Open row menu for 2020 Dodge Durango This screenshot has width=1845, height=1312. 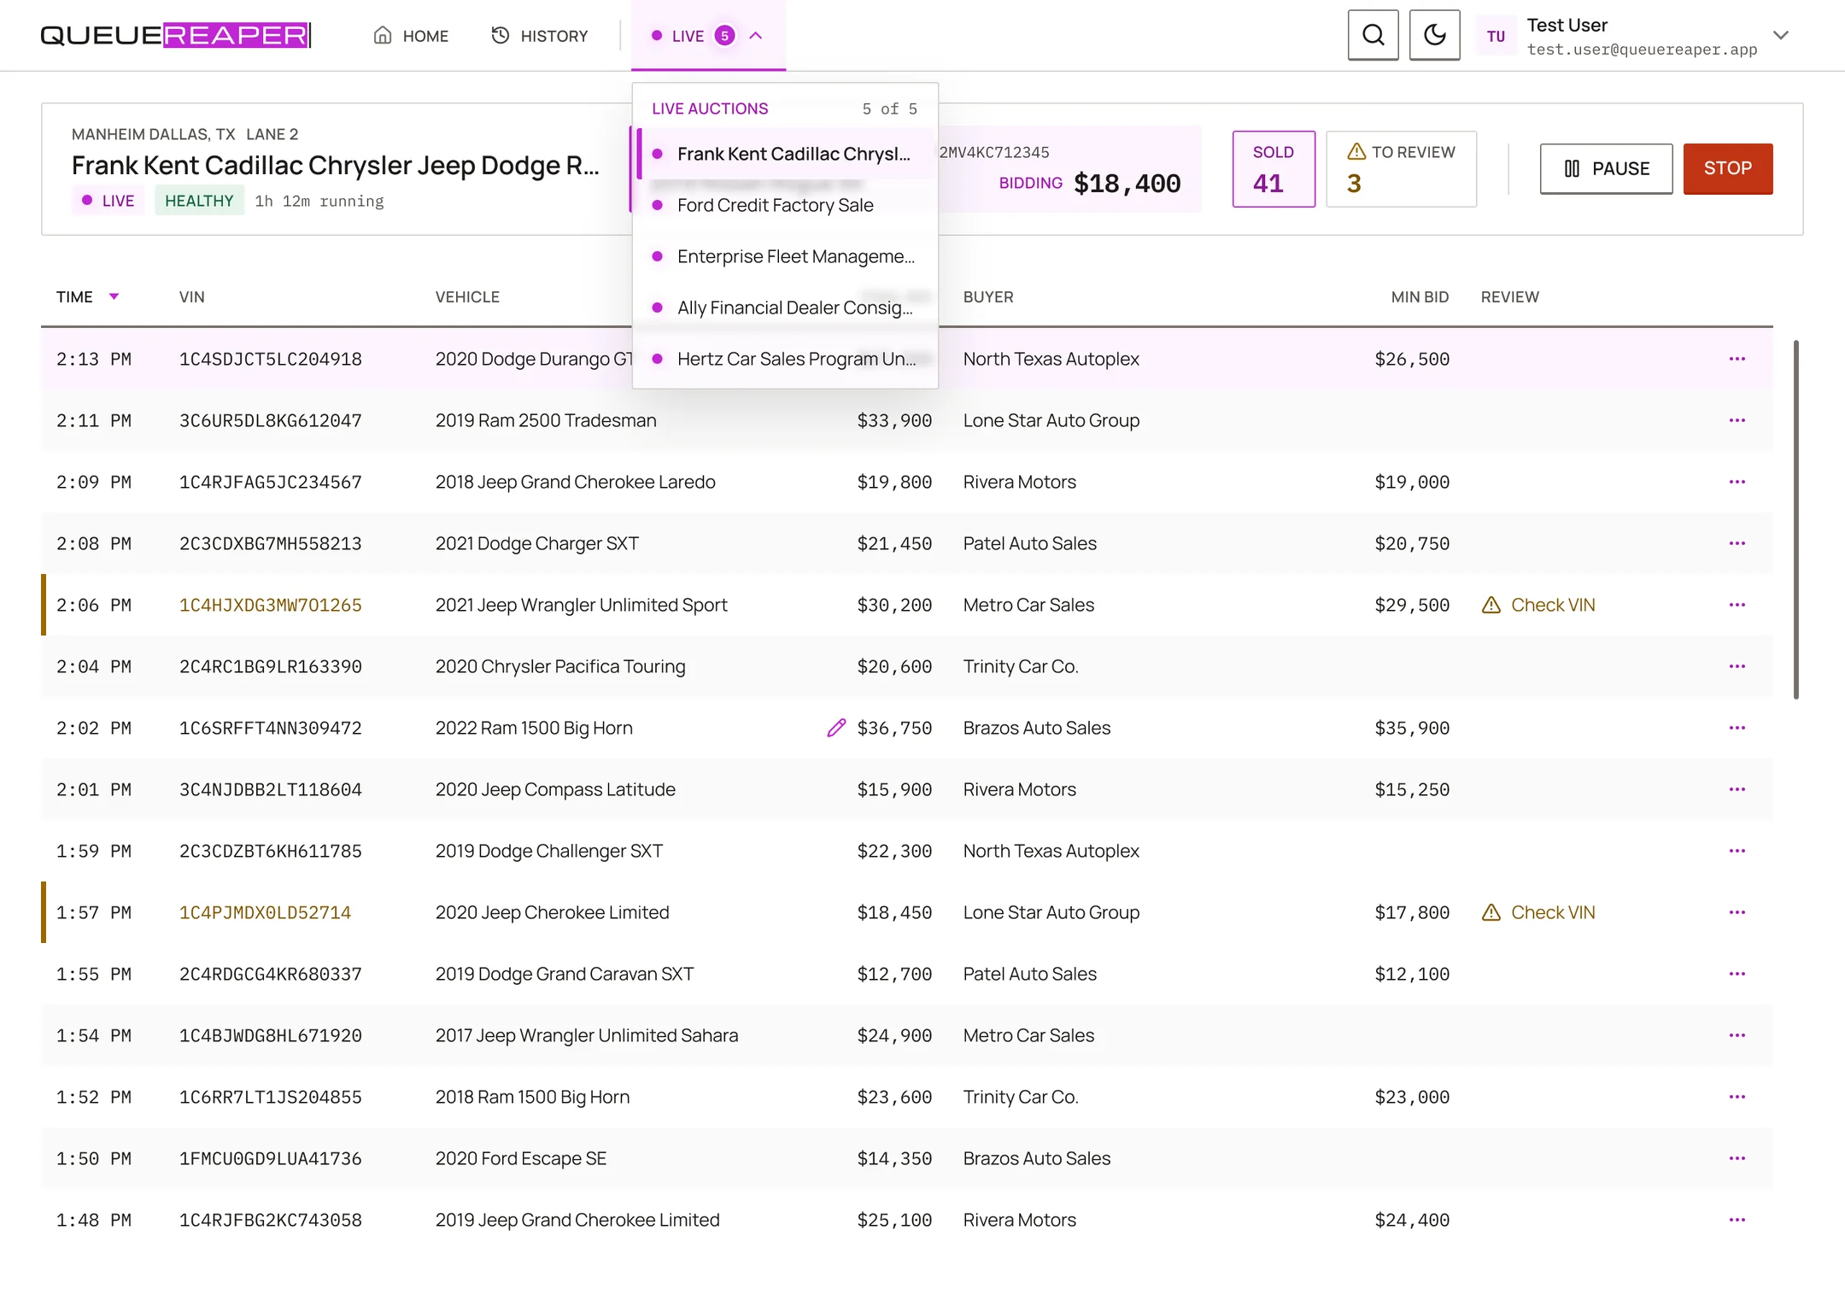coord(1737,359)
